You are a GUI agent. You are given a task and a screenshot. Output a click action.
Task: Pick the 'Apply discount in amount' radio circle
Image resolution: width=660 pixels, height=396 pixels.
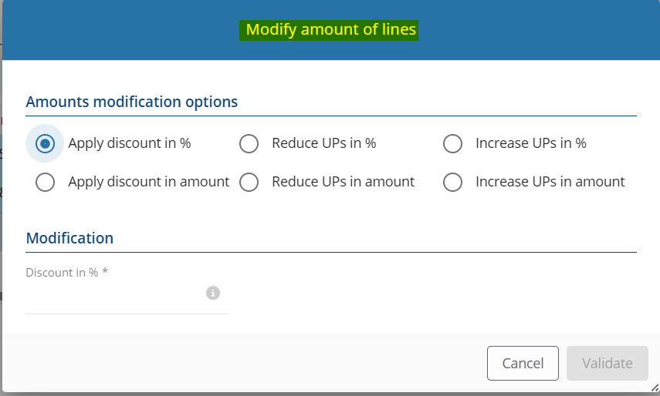pos(46,182)
